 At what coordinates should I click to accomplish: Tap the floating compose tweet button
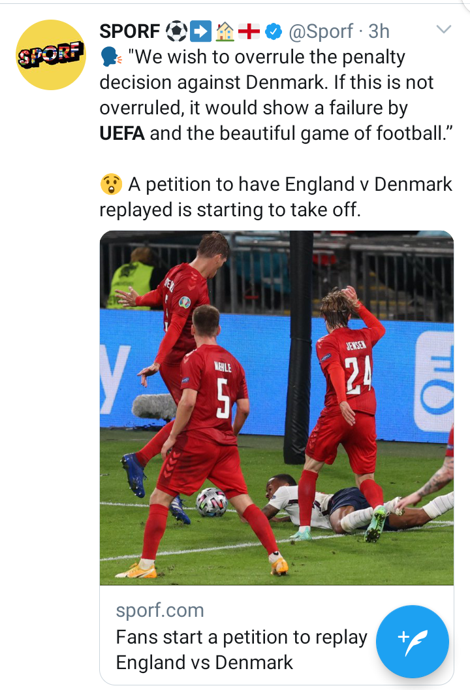click(x=413, y=642)
